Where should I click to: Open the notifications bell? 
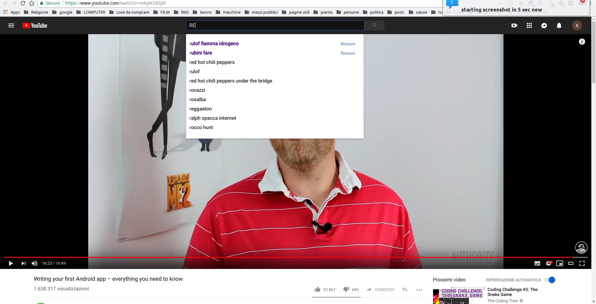559,25
